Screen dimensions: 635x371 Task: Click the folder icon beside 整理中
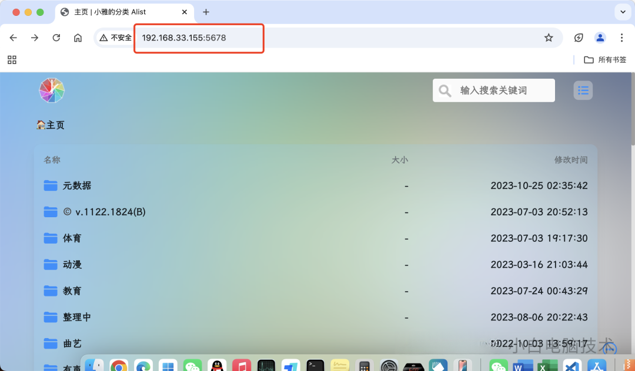point(51,317)
